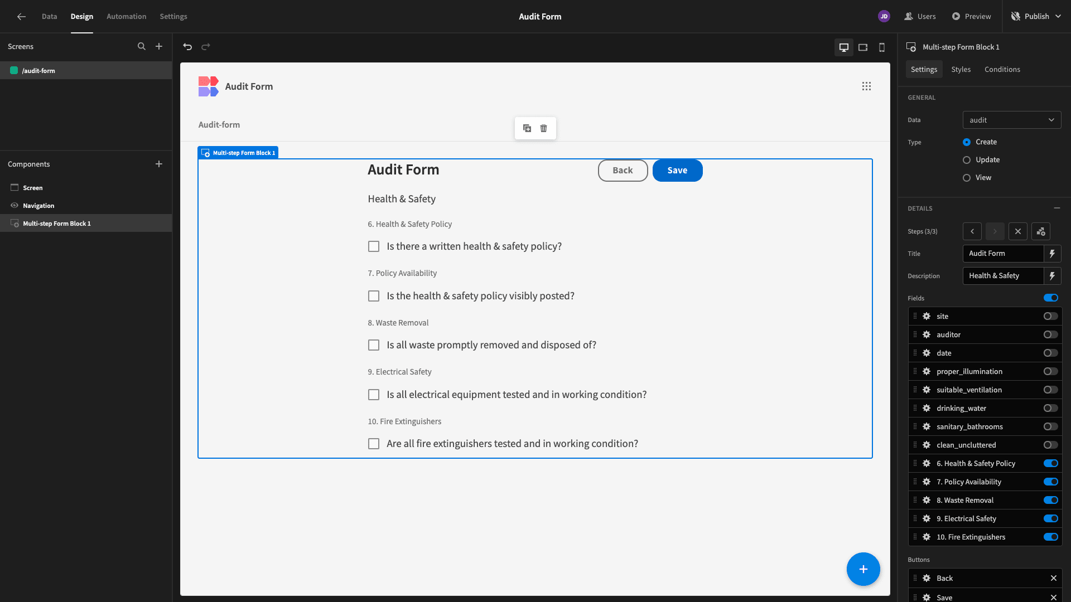Switch to desktop preview mode
This screenshot has height=602, width=1071.
tap(844, 47)
